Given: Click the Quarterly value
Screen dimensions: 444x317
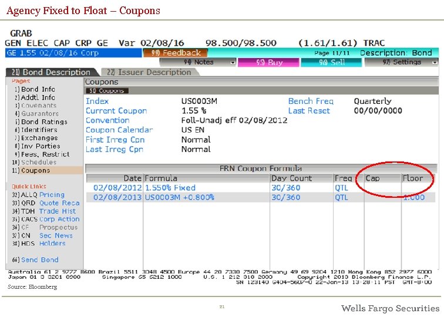Looking at the screenshot, I should pyautogui.click(x=372, y=102).
